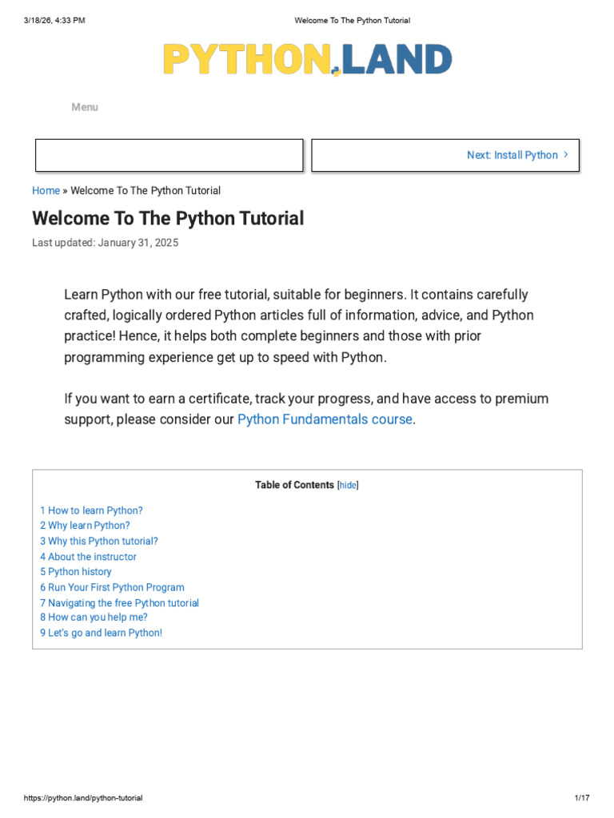This screenshot has width=614, height=818.
Task: Open the Menu navigation
Action: coord(85,107)
